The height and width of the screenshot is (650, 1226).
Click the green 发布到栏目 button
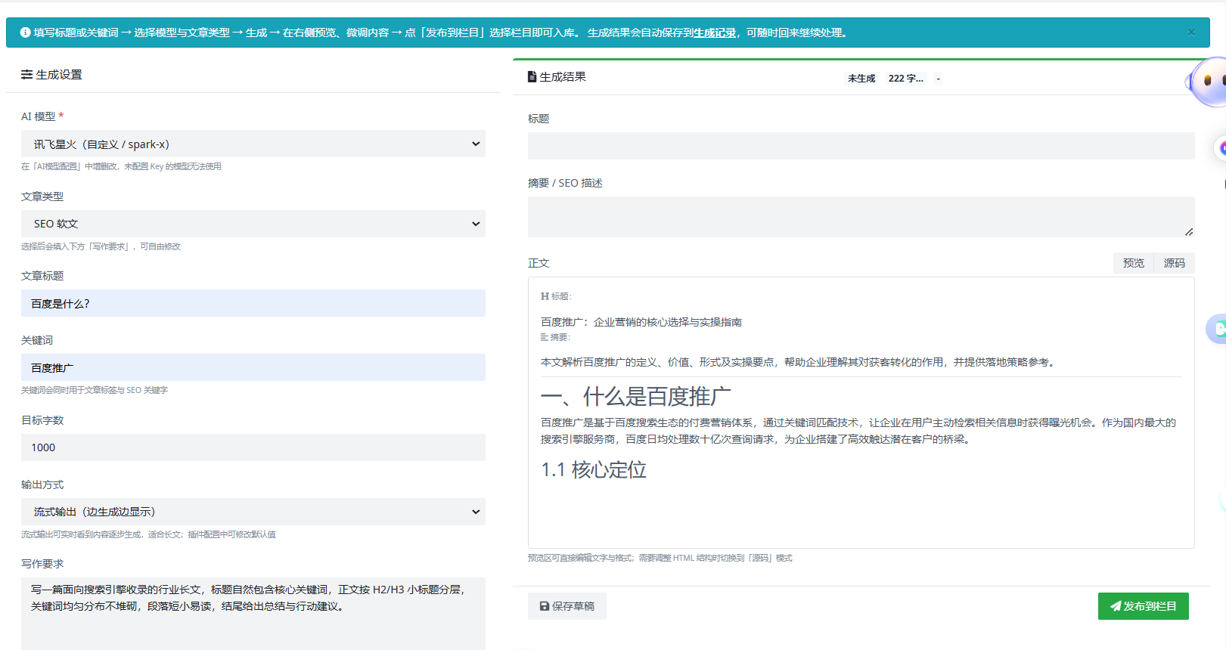tap(1144, 606)
